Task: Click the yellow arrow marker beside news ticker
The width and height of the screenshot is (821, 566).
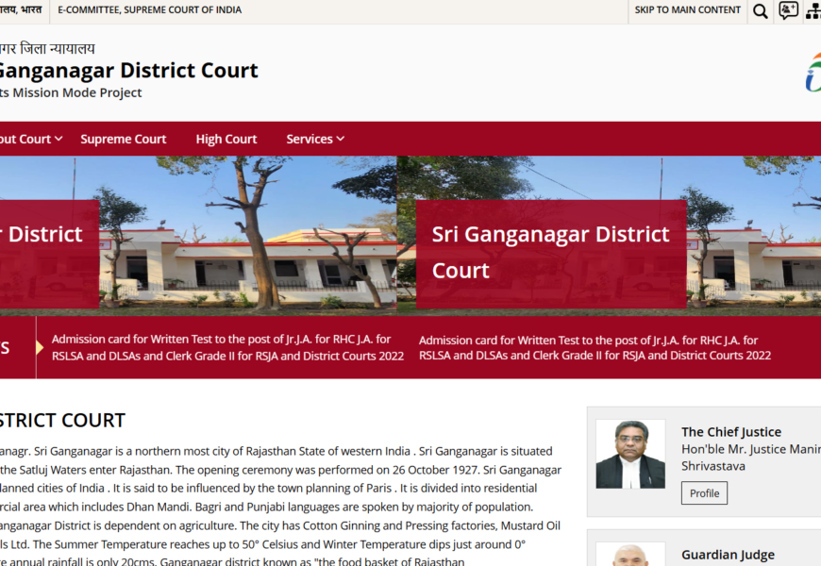Action: tap(40, 347)
